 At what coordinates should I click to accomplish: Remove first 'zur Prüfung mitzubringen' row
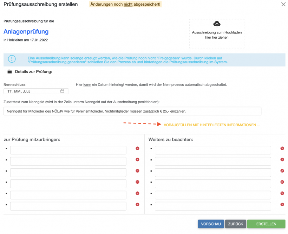137,148
